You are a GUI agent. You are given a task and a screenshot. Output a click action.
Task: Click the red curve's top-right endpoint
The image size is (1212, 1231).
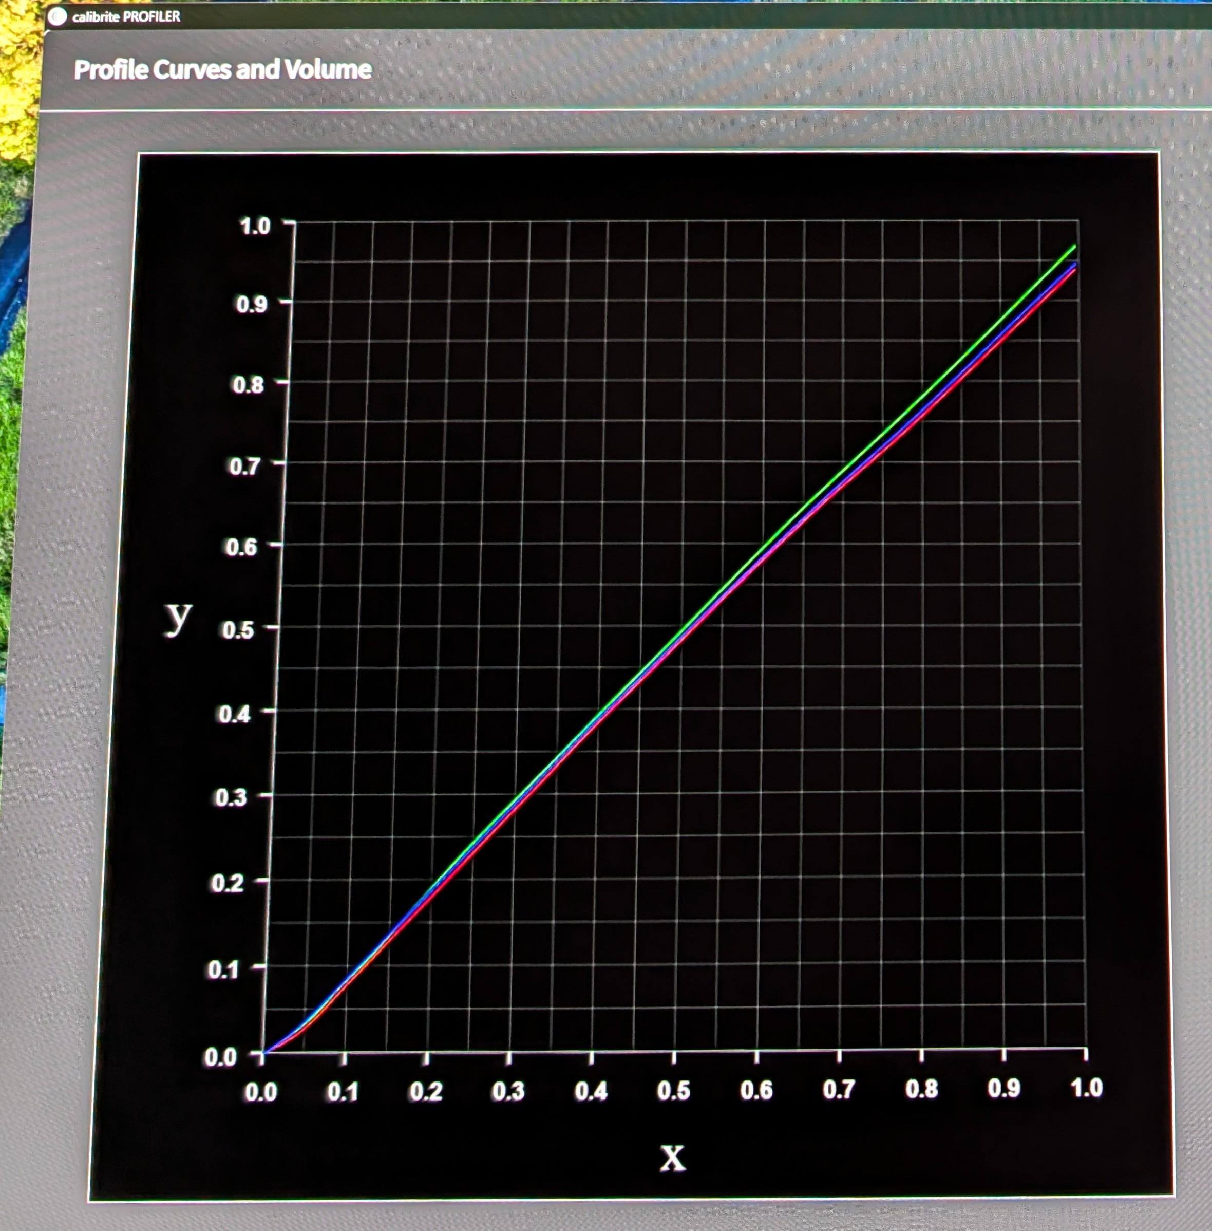tap(1075, 269)
